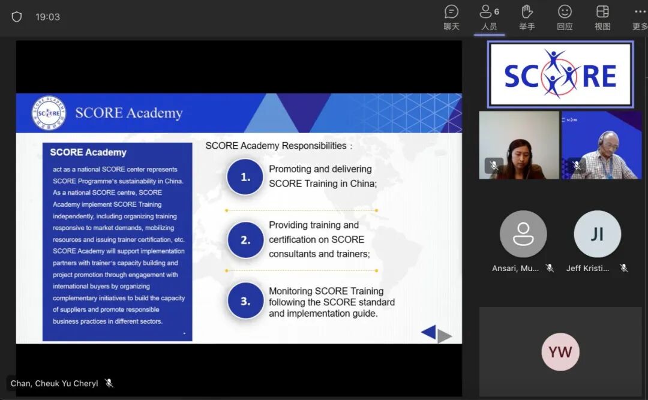Click the JI avatar of Jeff Kristi
648x400 pixels.
[597, 234]
